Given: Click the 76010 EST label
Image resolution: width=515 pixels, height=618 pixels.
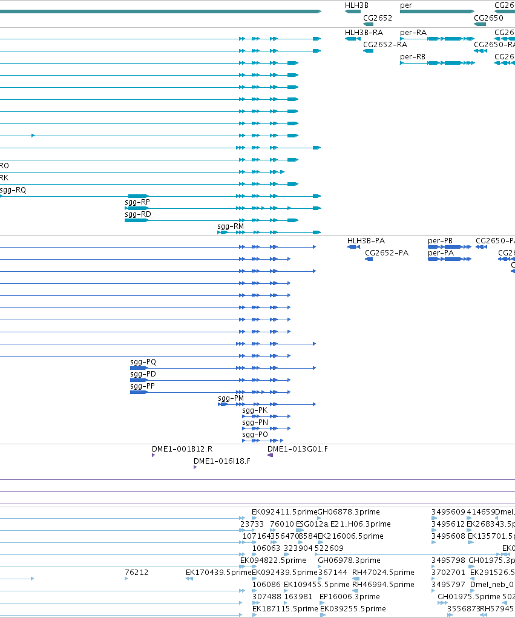Looking at the screenshot, I should [x=282, y=524].
